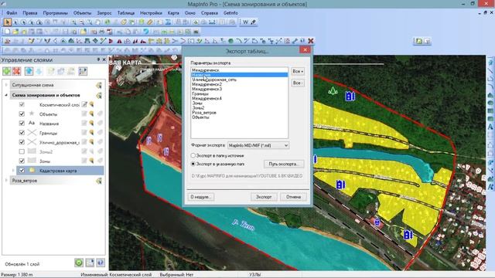Expand the Кадастровая карта layer group arrow
The image size is (495, 278).
coord(13,171)
